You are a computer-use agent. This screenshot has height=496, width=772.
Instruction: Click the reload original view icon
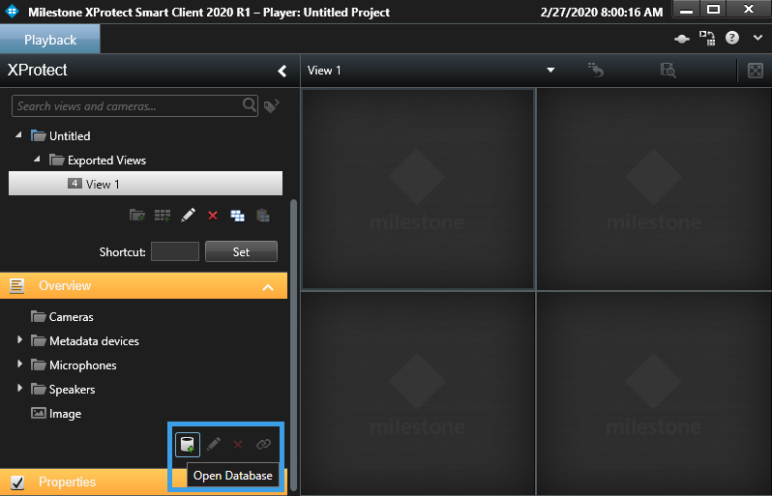pos(596,71)
